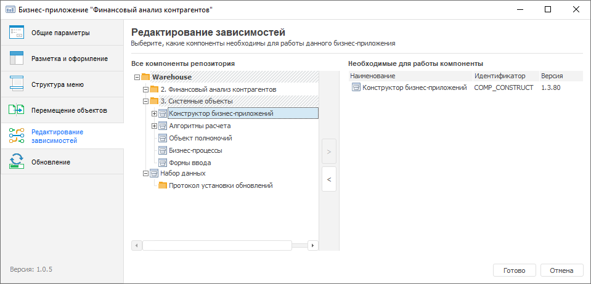Click the Разметка и оформление sidebar icon
The width and height of the screenshot is (591, 284).
17,59
